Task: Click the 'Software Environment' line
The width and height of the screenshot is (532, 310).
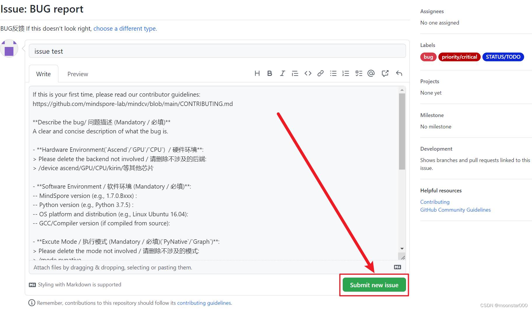Action: click(x=112, y=187)
